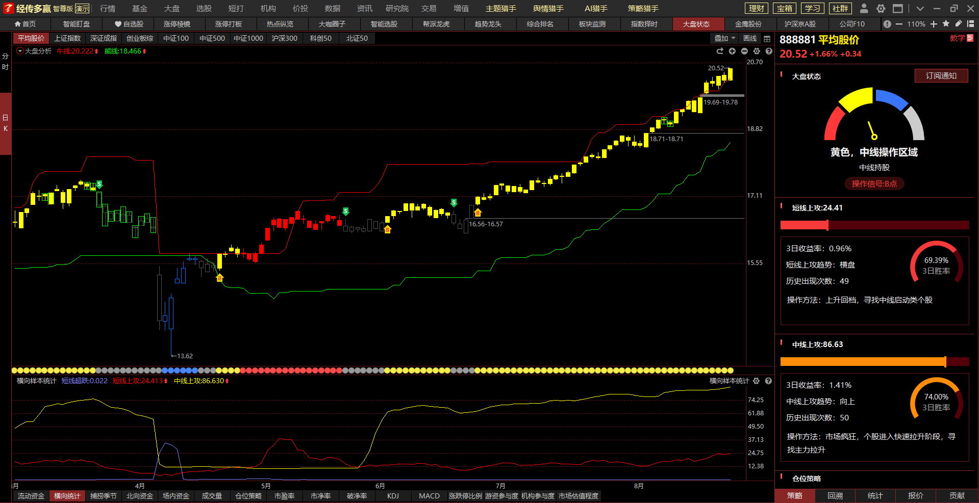Open the 基金 menu
This screenshot has height=503, width=979.
tap(139, 9)
